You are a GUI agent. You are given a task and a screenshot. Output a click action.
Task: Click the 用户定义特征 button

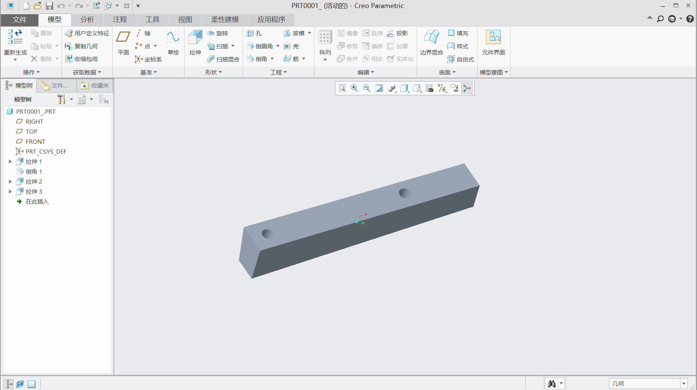coord(87,33)
